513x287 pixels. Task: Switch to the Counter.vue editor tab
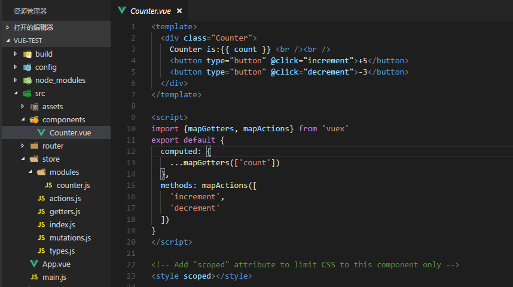(151, 11)
